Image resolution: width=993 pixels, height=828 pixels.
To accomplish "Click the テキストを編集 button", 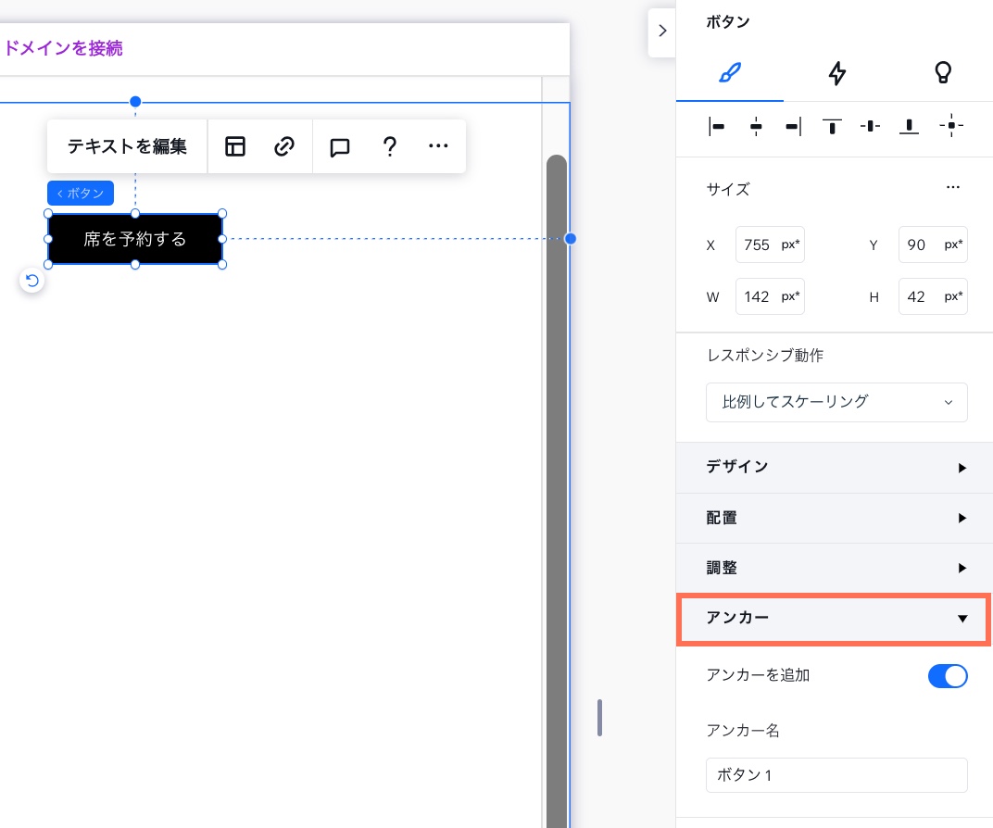I will tap(127, 145).
